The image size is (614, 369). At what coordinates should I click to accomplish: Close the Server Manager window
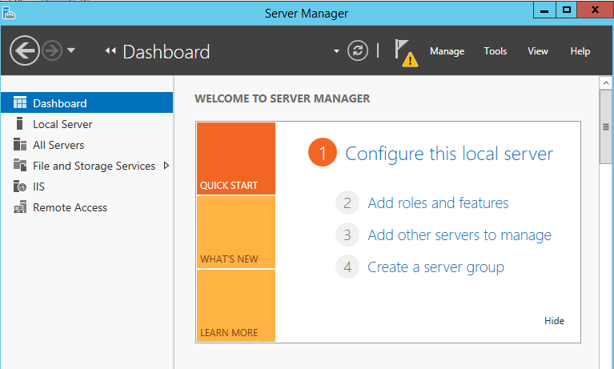(x=595, y=10)
